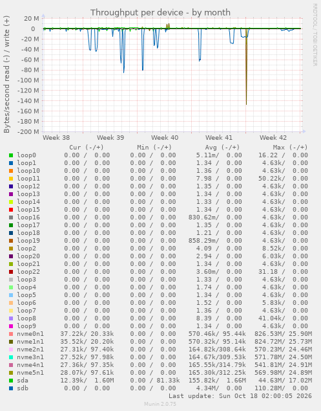
Task: Select the loop5 legend label
Action: (26, 295)
